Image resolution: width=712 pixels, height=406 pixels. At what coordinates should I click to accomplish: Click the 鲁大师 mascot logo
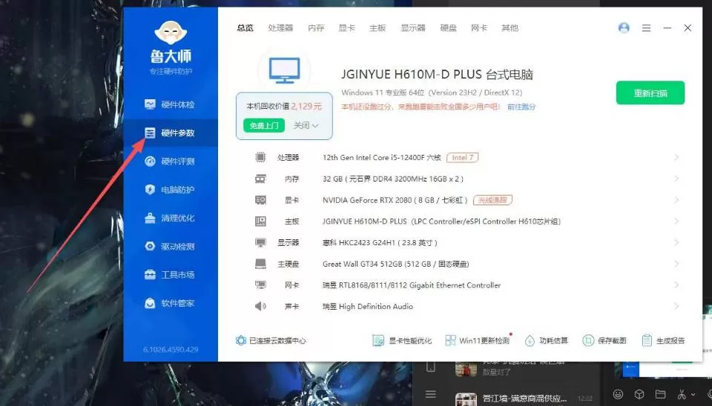click(x=171, y=33)
